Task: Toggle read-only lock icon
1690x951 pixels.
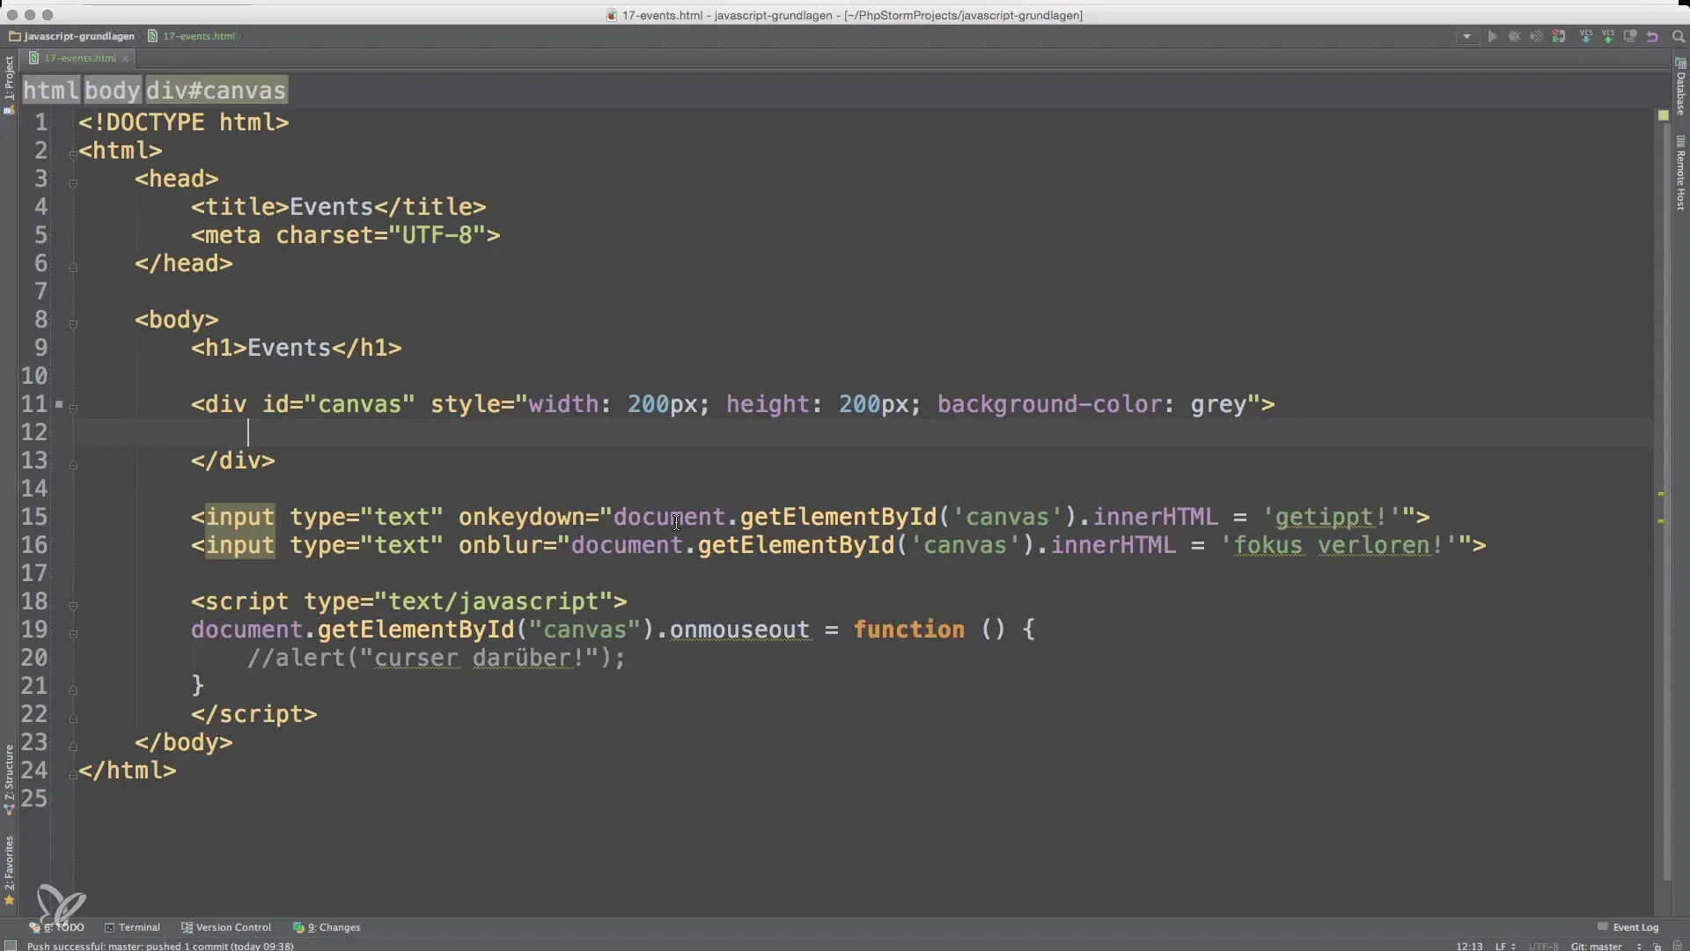Action: (1657, 946)
